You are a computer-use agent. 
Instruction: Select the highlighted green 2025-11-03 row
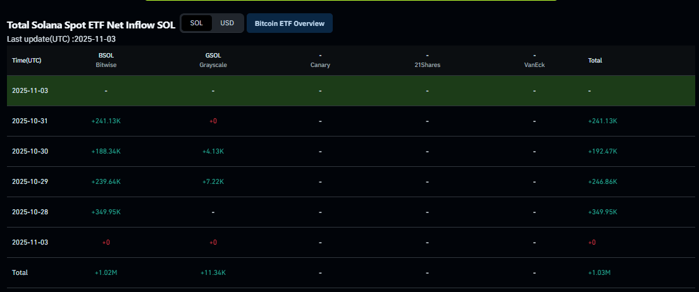click(30, 91)
